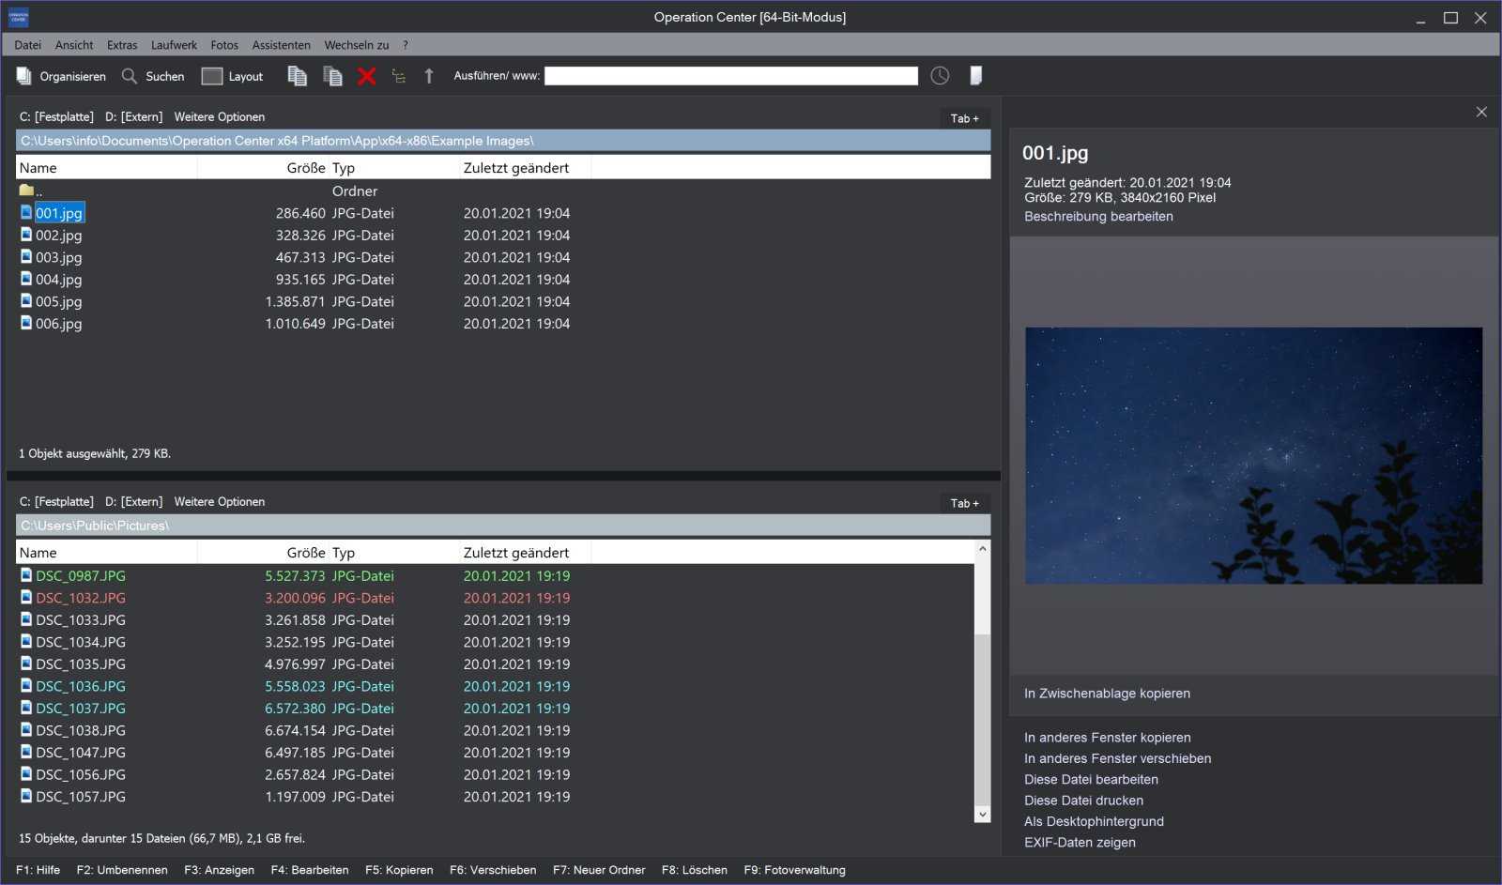Open the Assistenten menu
The height and width of the screenshot is (885, 1502).
click(x=282, y=45)
